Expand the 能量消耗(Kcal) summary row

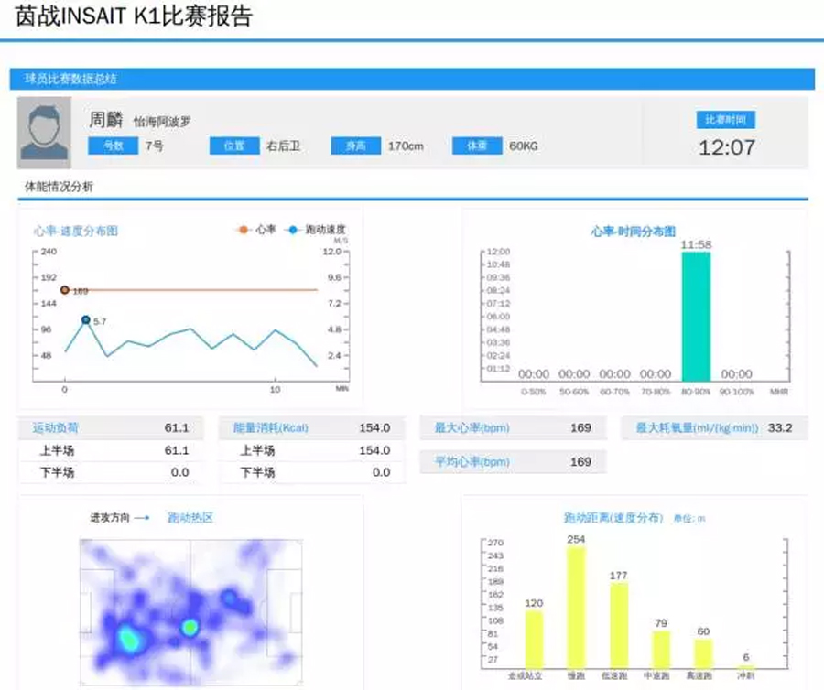point(273,427)
